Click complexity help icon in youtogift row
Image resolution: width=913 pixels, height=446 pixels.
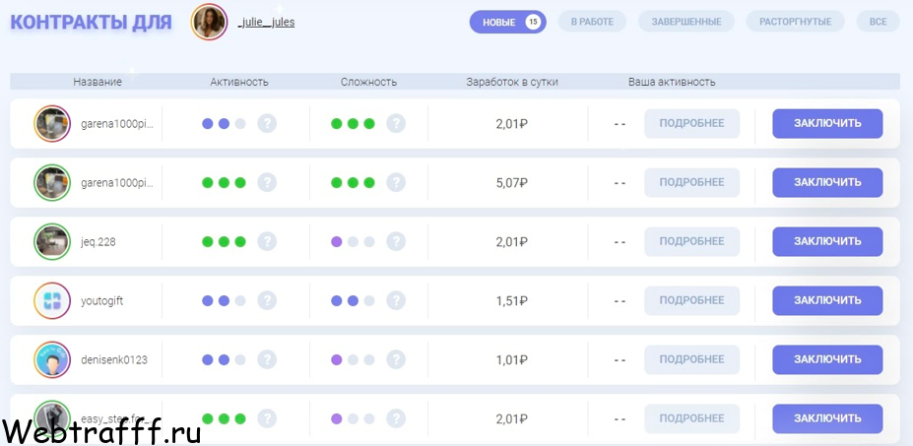tap(396, 300)
